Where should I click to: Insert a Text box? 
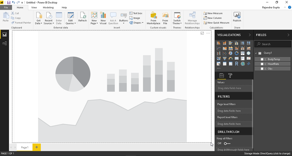coord(136,13)
